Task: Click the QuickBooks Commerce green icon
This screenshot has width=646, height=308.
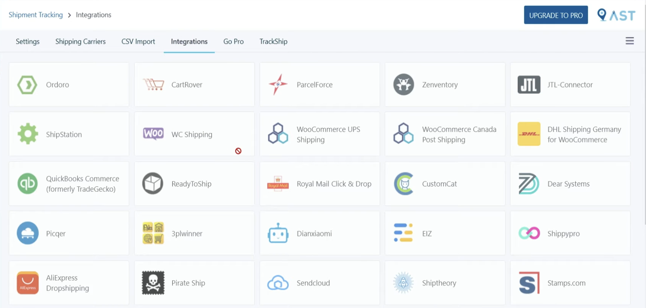Action: [x=28, y=184]
